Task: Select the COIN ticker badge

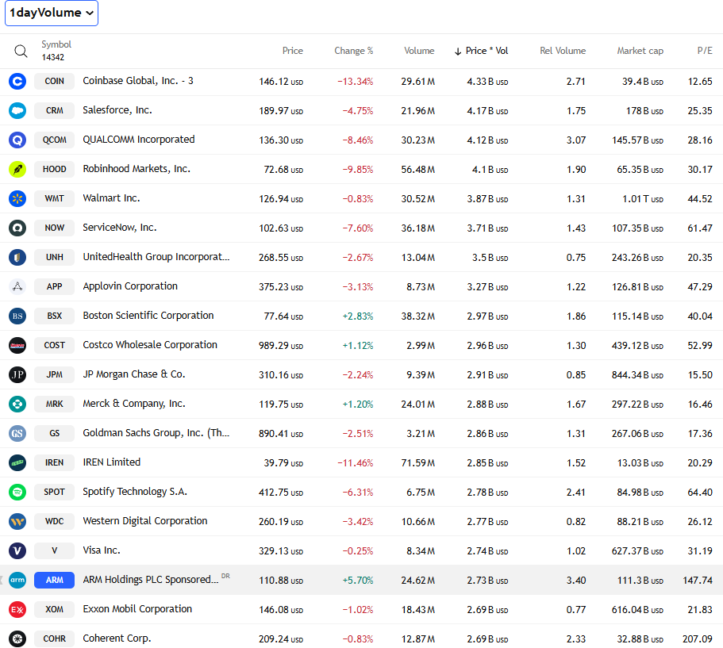Action: pyautogui.click(x=55, y=82)
